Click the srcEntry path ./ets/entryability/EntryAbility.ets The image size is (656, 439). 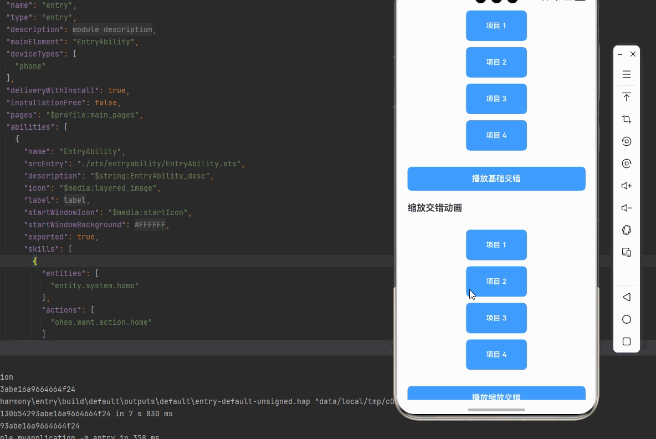[x=159, y=164]
